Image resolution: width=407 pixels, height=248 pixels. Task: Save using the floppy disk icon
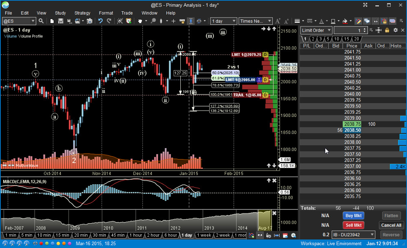click(x=61, y=21)
